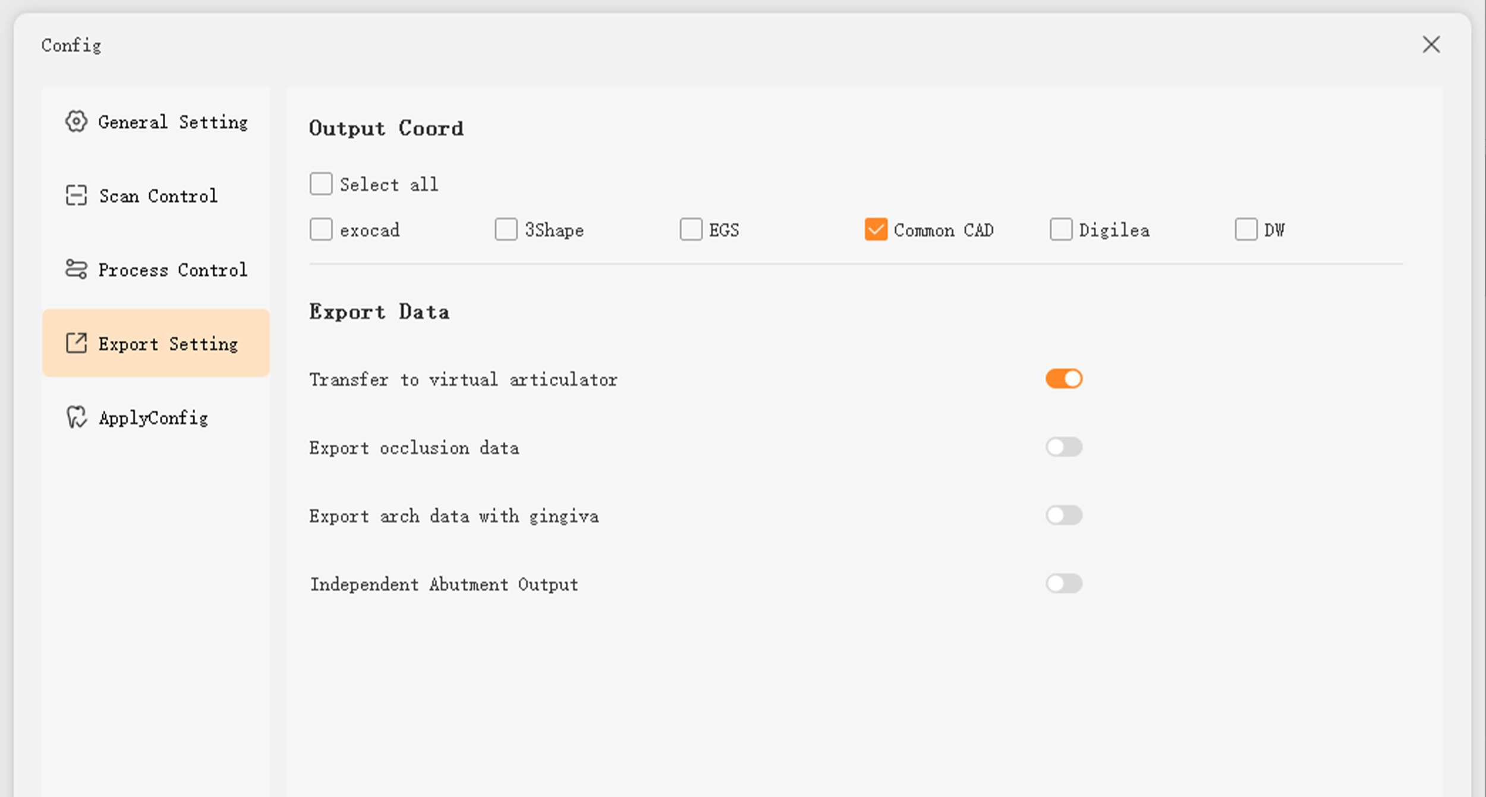Check the EGS coordinate option

pos(691,229)
